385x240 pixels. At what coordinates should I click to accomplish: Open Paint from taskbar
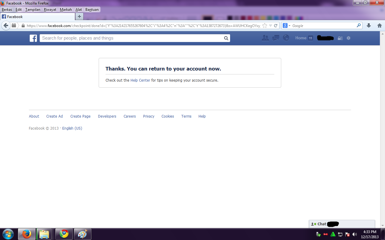tap(82, 234)
